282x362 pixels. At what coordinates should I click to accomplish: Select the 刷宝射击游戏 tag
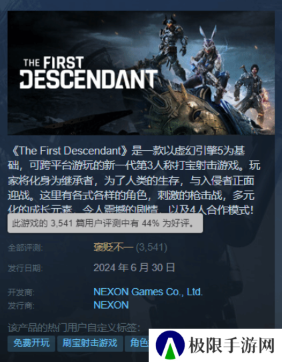click(x=90, y=343)
